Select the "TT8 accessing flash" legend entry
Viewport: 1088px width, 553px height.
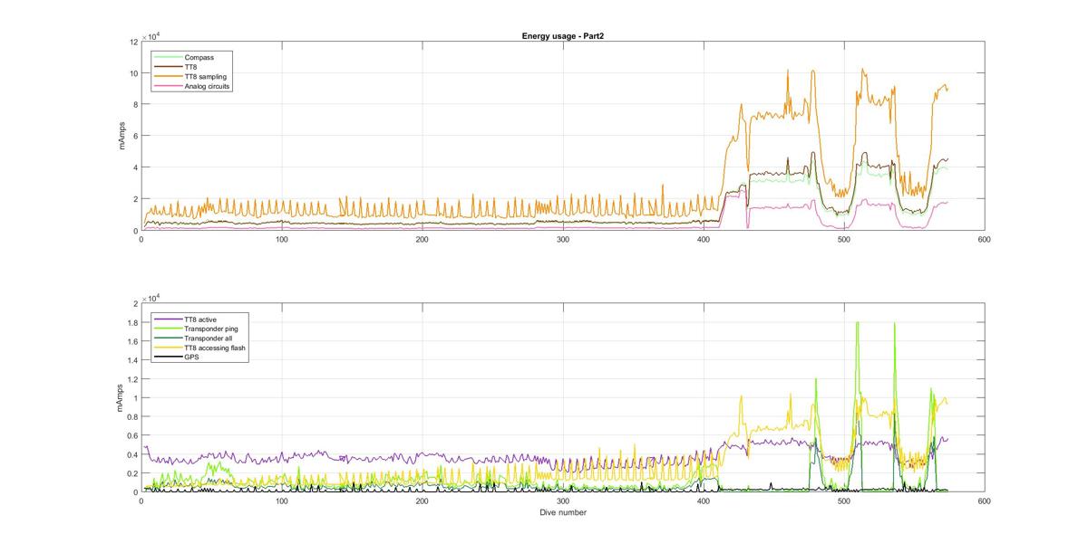(x=200, y=348)
